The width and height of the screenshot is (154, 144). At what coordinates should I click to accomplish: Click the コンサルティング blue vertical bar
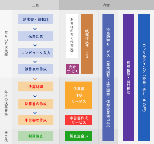tap(144, 78)
